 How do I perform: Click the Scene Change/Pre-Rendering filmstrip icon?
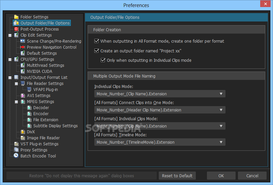click(23, 41)
